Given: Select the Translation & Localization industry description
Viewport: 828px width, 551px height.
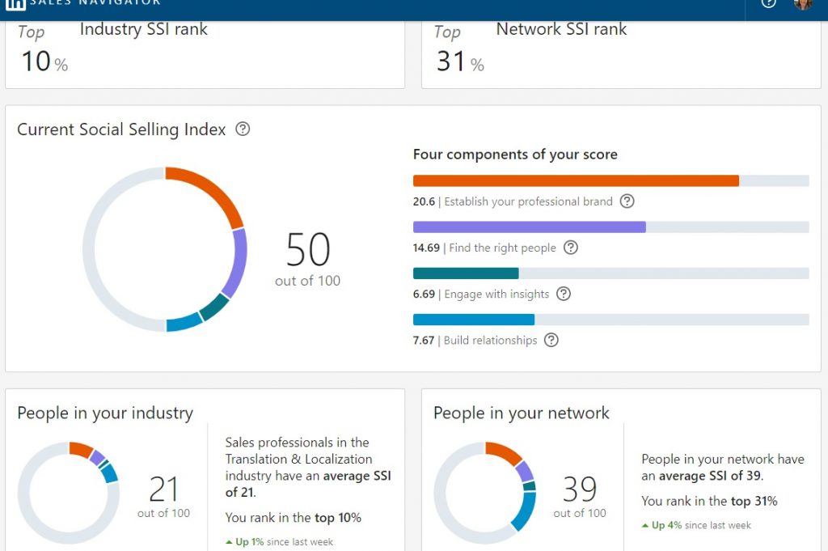Looking at the screenshot, I should coord(308,467).
